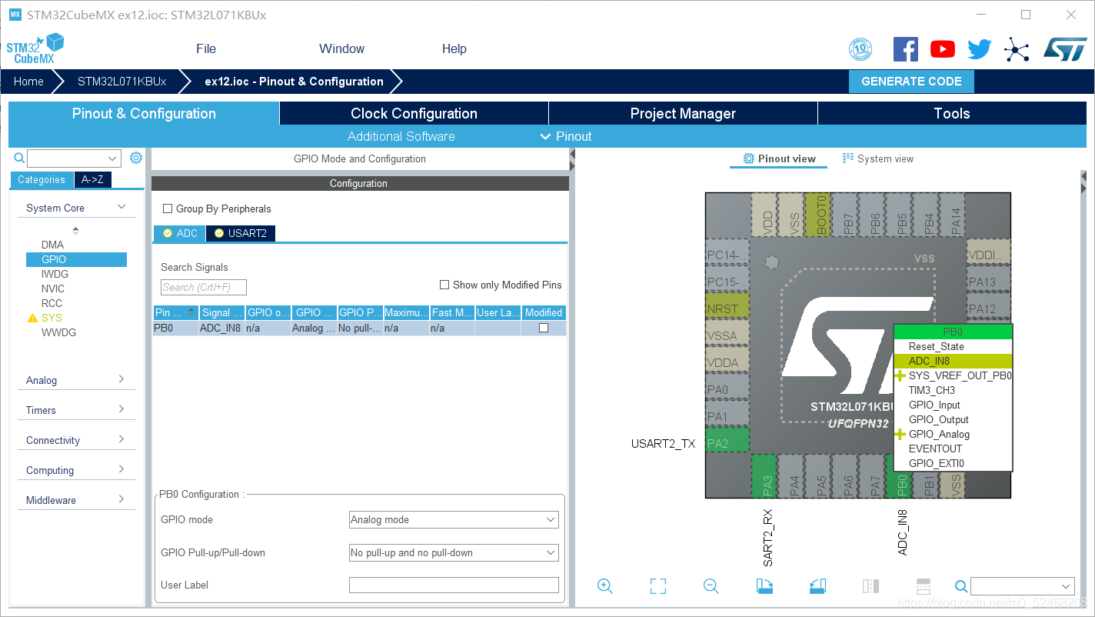
Task: Click the greyed horizontal split layout icon
Action: pyautogui.click(x=924, y=586)
